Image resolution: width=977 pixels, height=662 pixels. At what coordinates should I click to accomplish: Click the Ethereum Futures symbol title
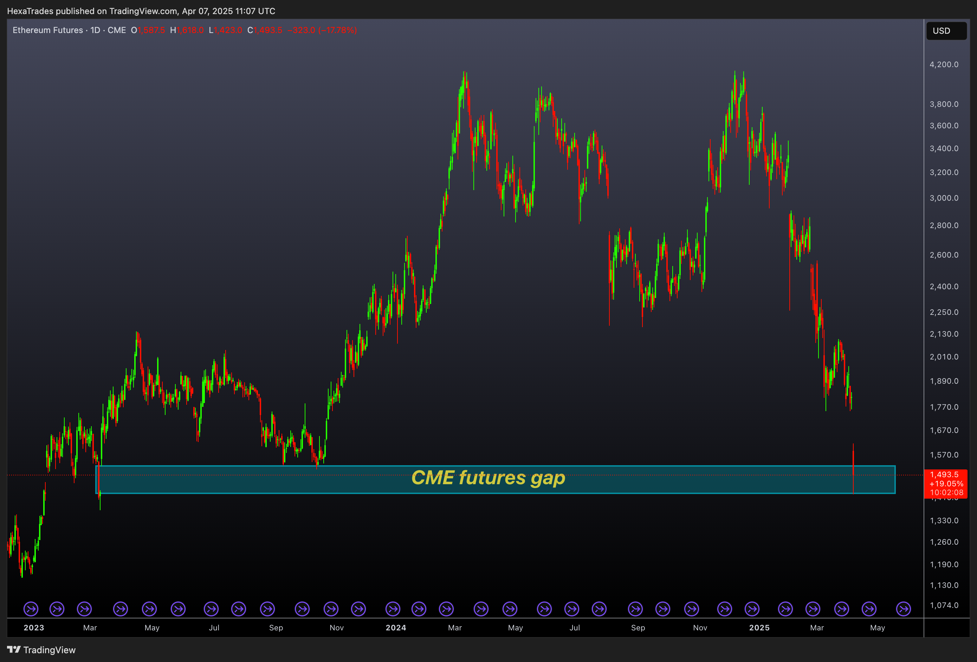coord(48,30)
